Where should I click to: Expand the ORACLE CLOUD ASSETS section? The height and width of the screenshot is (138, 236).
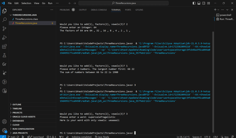point(32,117)
